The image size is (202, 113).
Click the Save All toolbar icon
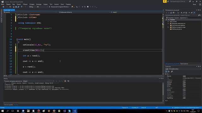[x=18, y=7]
